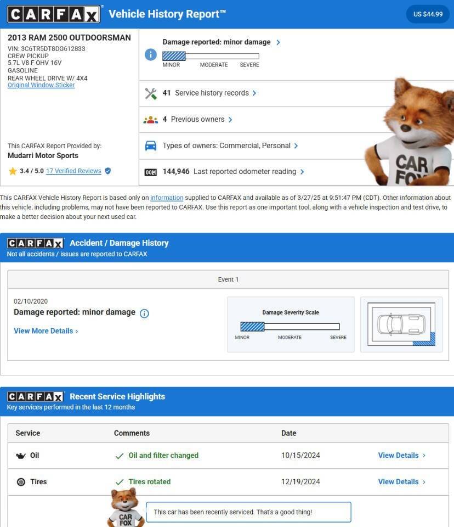Click the green checkmark by Tires rotated
This screenshot has height=527, width=454.
(119, 482)
